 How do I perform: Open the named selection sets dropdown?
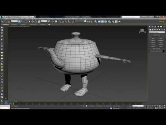[x=81, y=21]
